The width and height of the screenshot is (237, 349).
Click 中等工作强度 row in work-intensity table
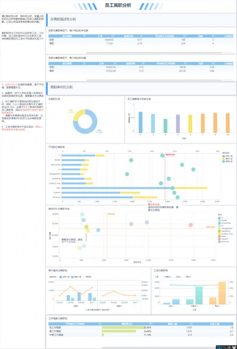point(141,335)
